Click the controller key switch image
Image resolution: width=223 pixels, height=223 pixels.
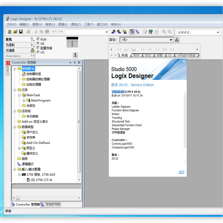pyautogui.click(x=72, y=42)
